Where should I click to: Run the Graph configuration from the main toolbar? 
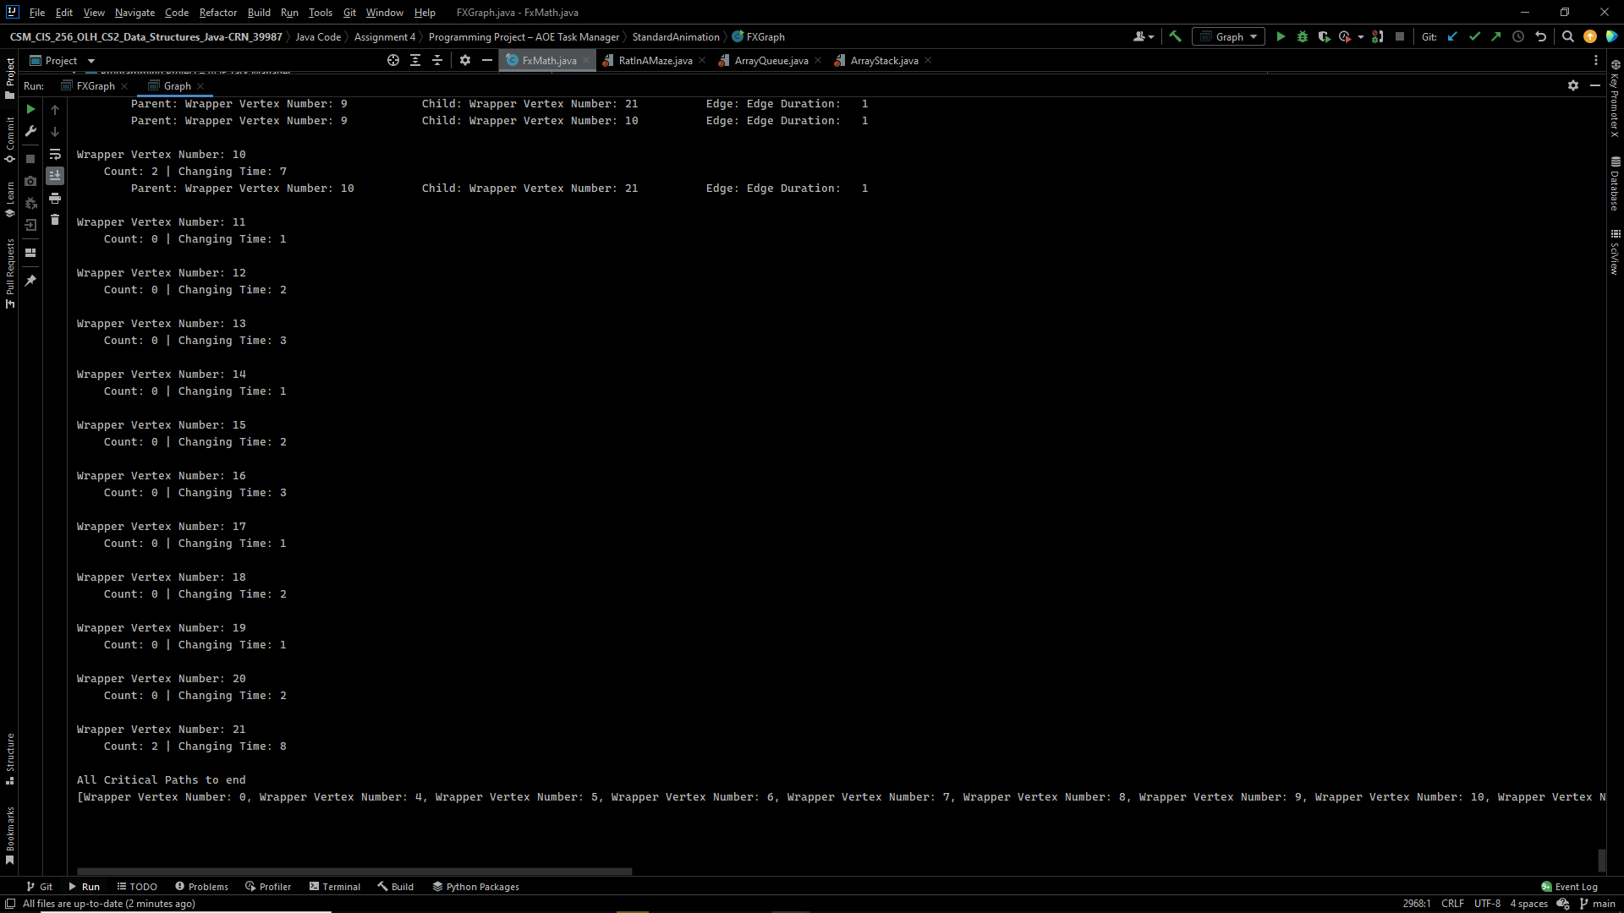pyautogui.click(x=1281, y=36)
